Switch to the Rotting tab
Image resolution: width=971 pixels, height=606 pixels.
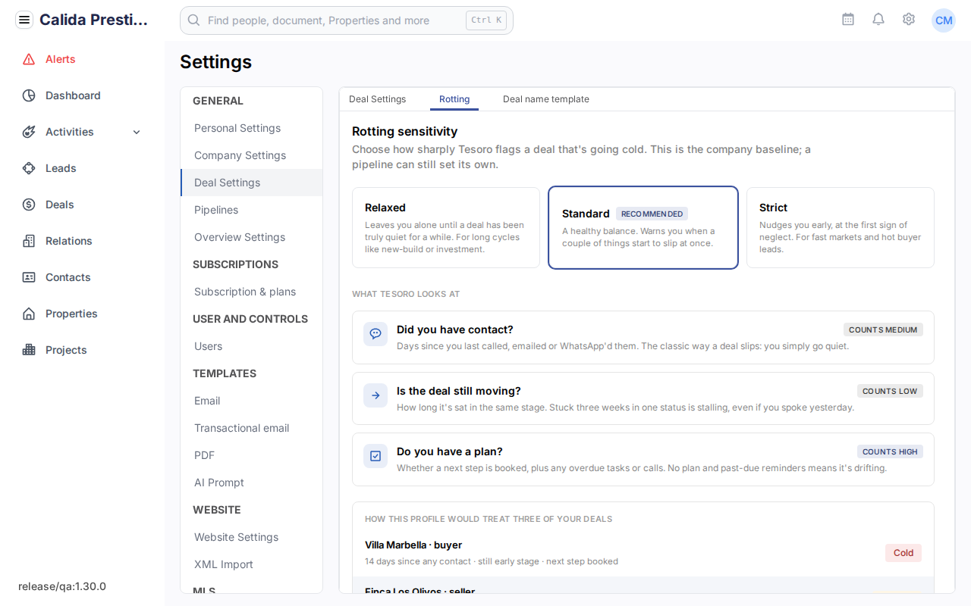[454, 99]
